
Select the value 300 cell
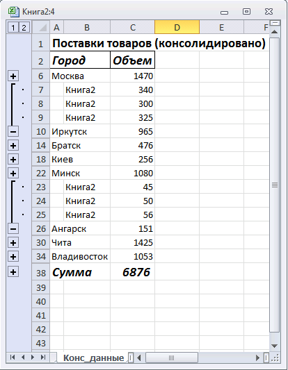coord(132,104)
